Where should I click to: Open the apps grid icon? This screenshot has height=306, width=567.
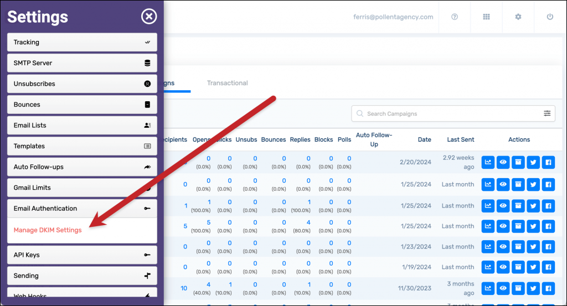[x=486, y=17]
